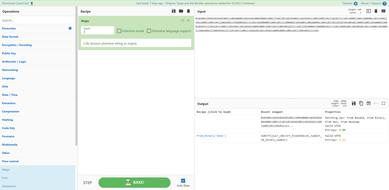Screen dimensions: 389x190
Task: Click the last build banner message
Action: pyautogui.click(x=195, y=3)
